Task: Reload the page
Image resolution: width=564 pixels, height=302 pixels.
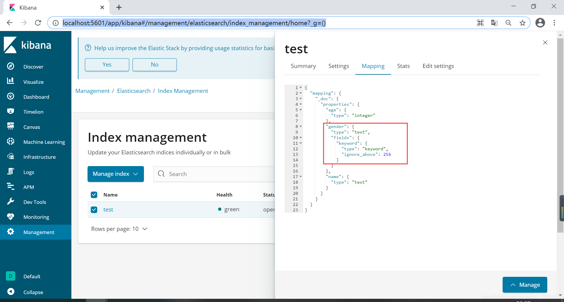Action: coord(38,23)
